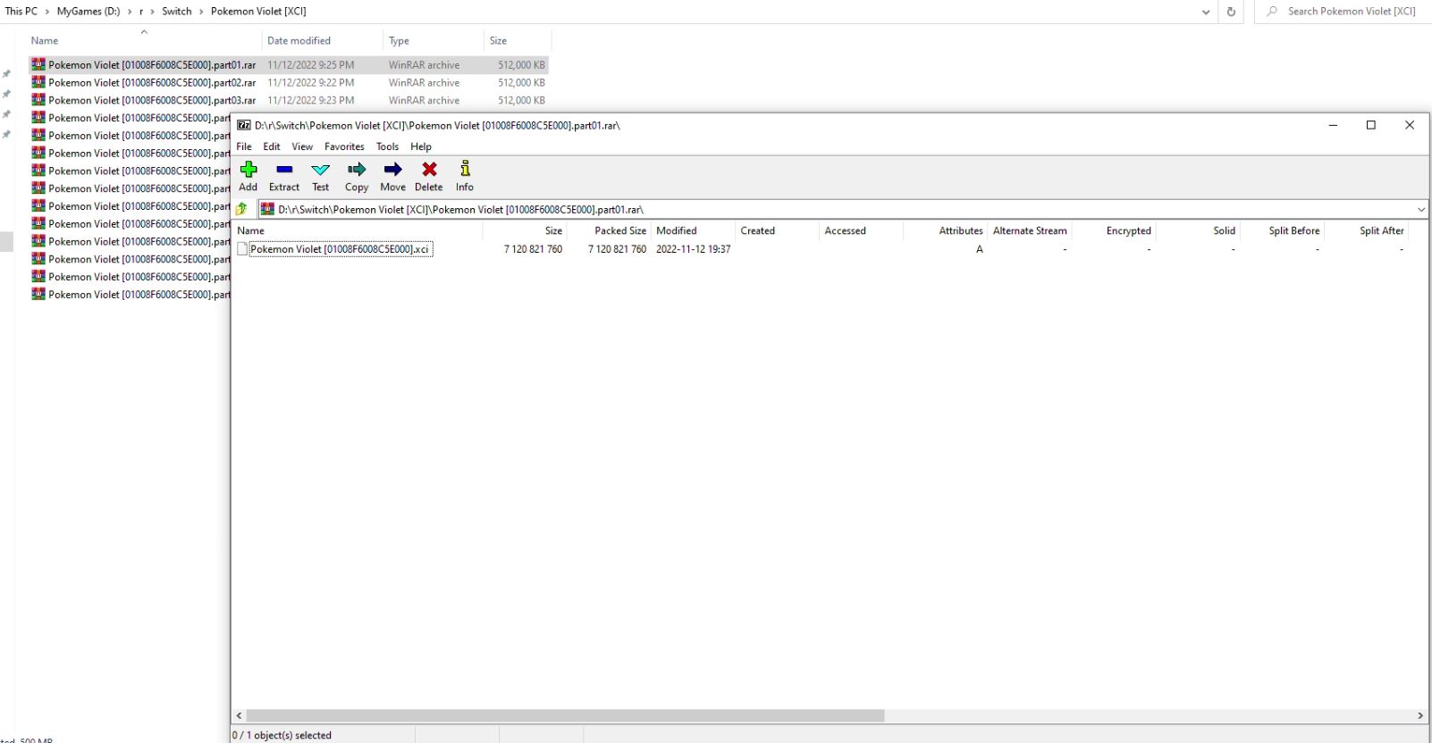Click the 7-Zip archive path input field
Image resolution: width=1432 pixels, height=743 pixels.
(x=843, y=209)
